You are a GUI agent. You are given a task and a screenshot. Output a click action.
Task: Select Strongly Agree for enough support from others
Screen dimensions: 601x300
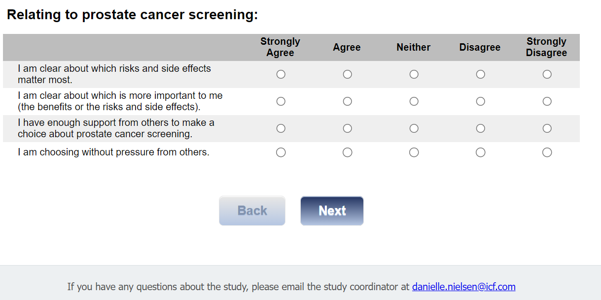click(281, 128)
